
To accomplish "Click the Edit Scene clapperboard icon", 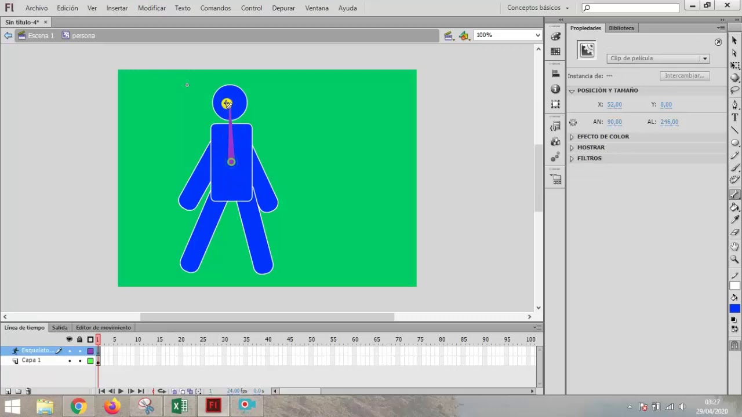I will click(x=449, y=35).
